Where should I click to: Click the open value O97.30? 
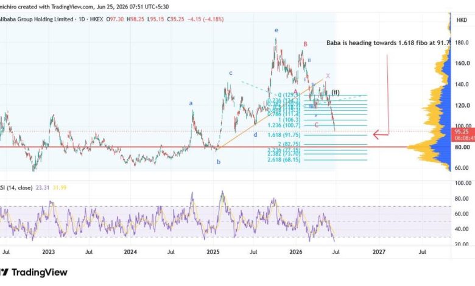115,19
